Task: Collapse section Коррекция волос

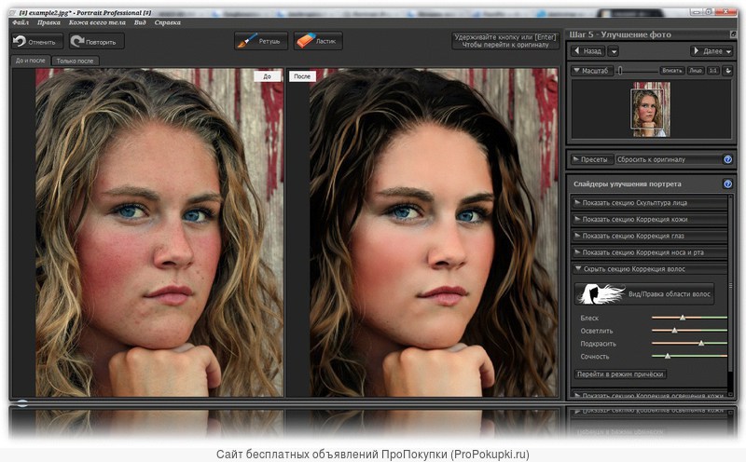Action: (x=649, y=269)
